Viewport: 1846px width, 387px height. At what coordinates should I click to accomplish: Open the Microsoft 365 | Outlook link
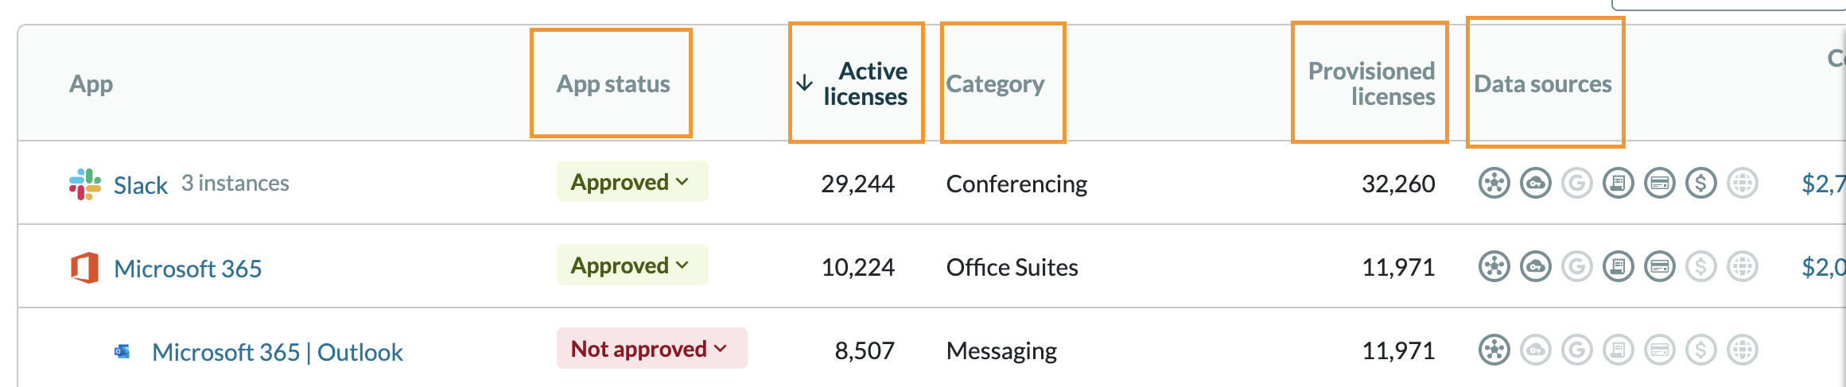pyautogui.click(x=277, y=352)
